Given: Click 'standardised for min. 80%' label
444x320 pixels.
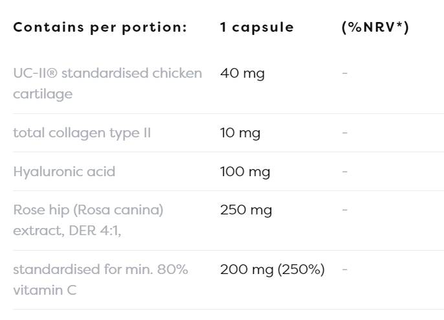Looking at the screenshot, I should click(100, 269).
